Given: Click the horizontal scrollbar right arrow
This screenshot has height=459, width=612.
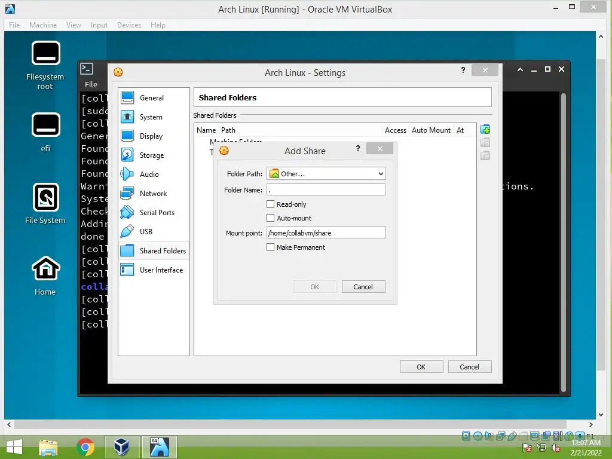Looking at the screenshot, I should coord(591,424).
